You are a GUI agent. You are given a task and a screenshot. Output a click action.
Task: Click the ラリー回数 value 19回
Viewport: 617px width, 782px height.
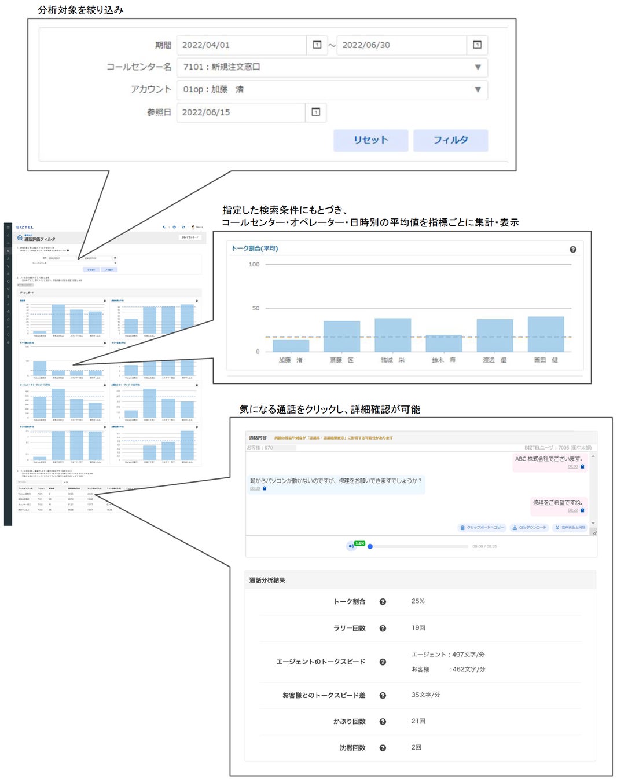coord(418,628)
